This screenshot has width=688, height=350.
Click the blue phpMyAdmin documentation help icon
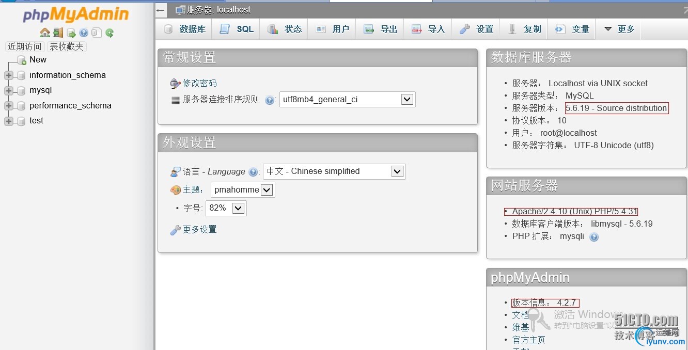84,33
